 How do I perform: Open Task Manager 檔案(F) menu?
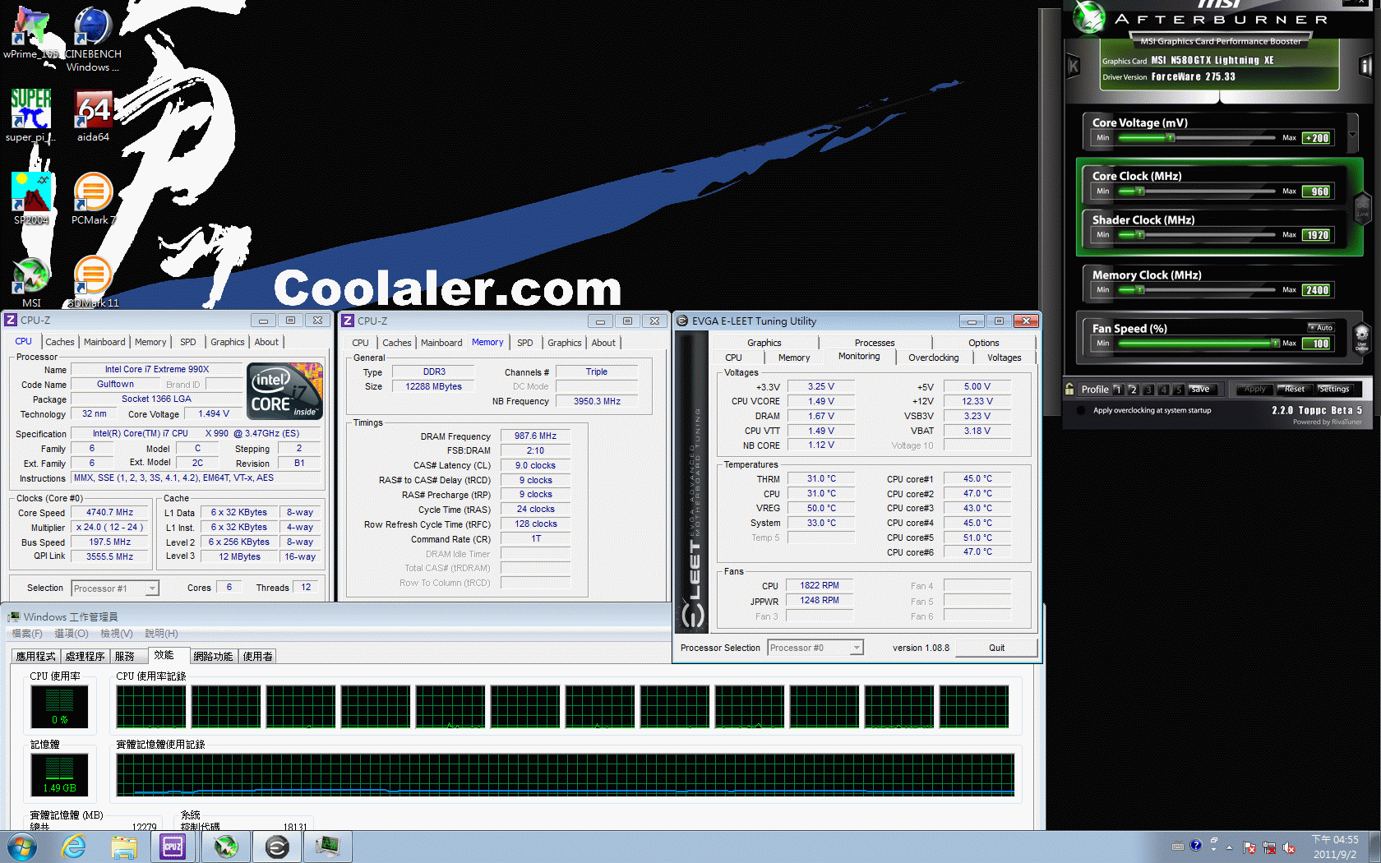point(27,633)
